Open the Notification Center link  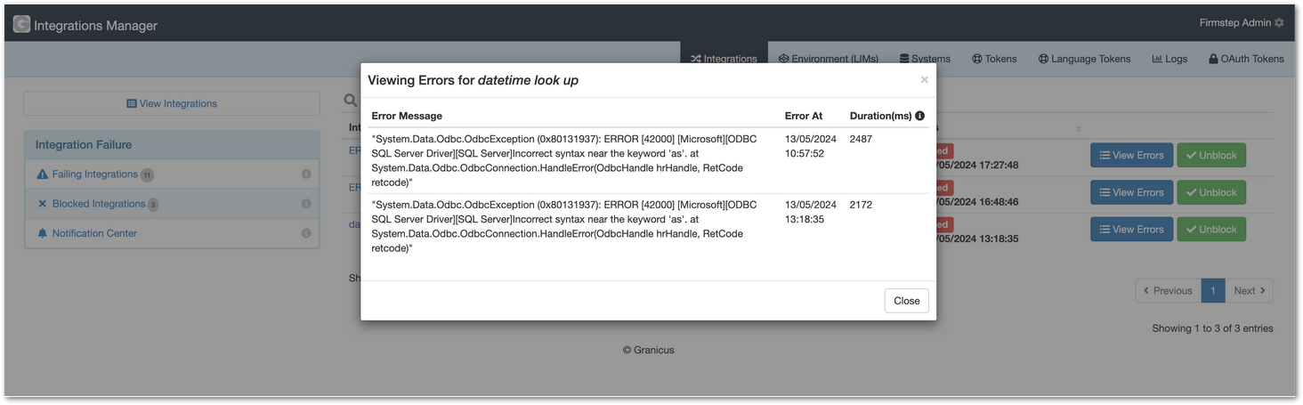tap(94, 233)
